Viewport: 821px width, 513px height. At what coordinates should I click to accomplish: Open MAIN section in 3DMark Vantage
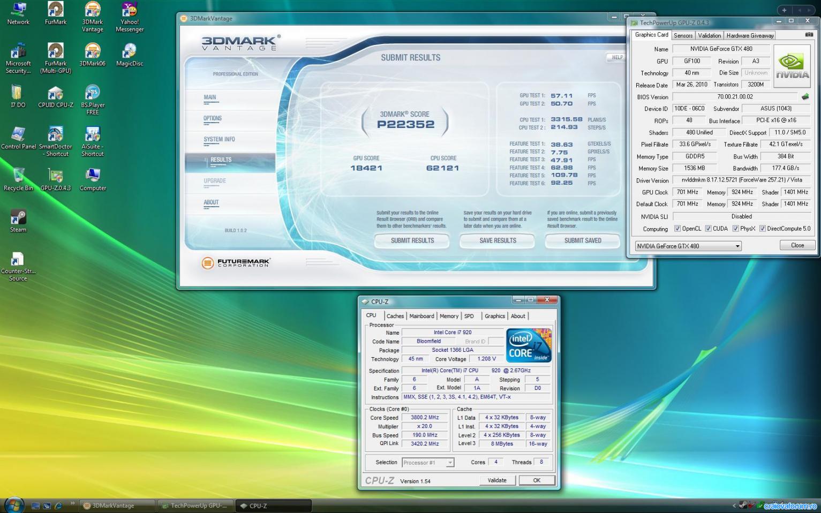[210, 98]
